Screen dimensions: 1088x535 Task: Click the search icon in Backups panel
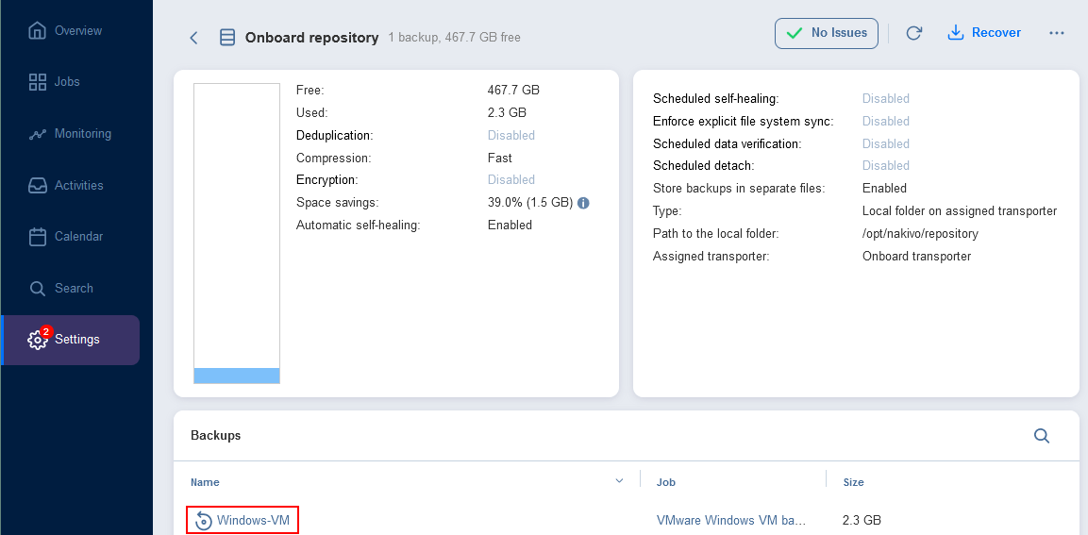[1042, 436]
